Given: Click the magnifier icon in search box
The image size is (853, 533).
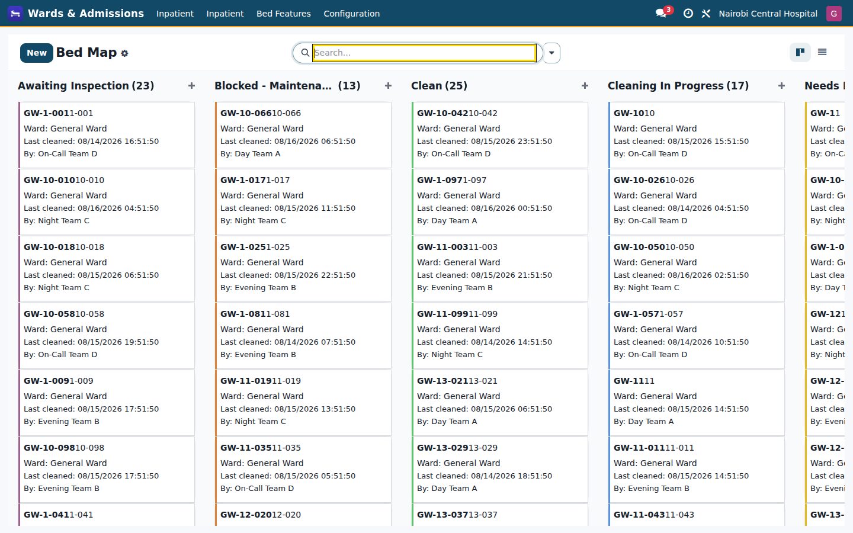Looking at the screenshot, I should [x=305, y=53].
